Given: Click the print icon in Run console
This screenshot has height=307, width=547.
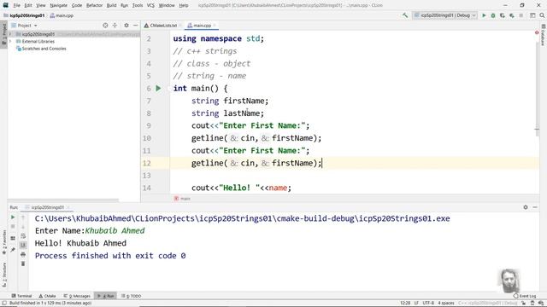Looking at the screenshot, I should [23, 254].
